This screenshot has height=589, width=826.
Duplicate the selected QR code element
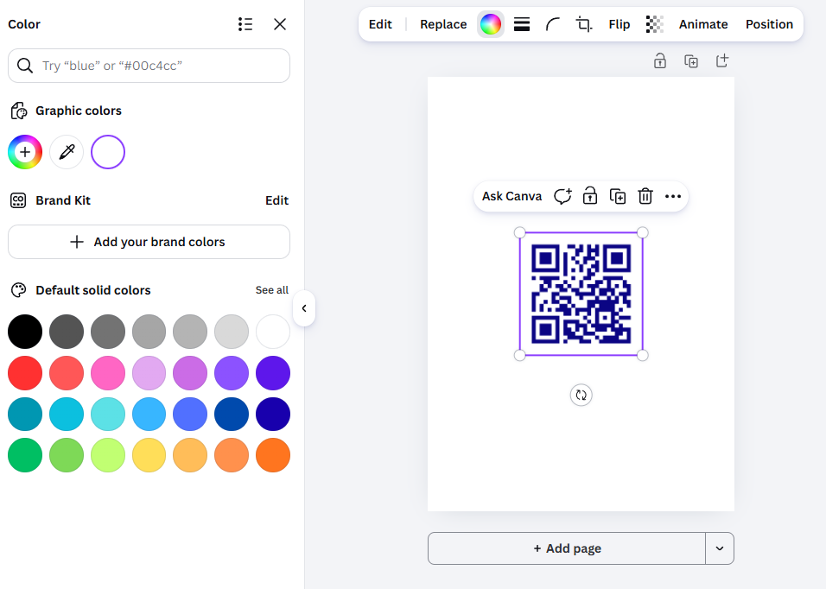618,196
